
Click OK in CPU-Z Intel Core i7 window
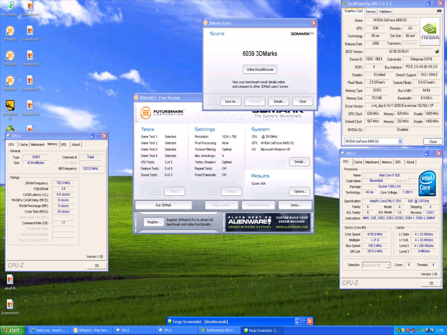(x=431, y=283)
